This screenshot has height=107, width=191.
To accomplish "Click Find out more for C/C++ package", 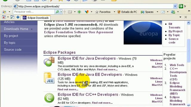I will tap(102, 103).
